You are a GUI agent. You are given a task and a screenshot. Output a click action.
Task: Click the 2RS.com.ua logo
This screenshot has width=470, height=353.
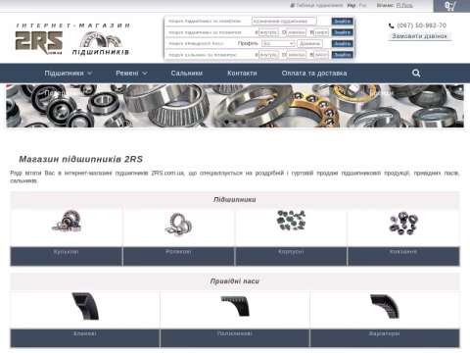pos(39,42)
